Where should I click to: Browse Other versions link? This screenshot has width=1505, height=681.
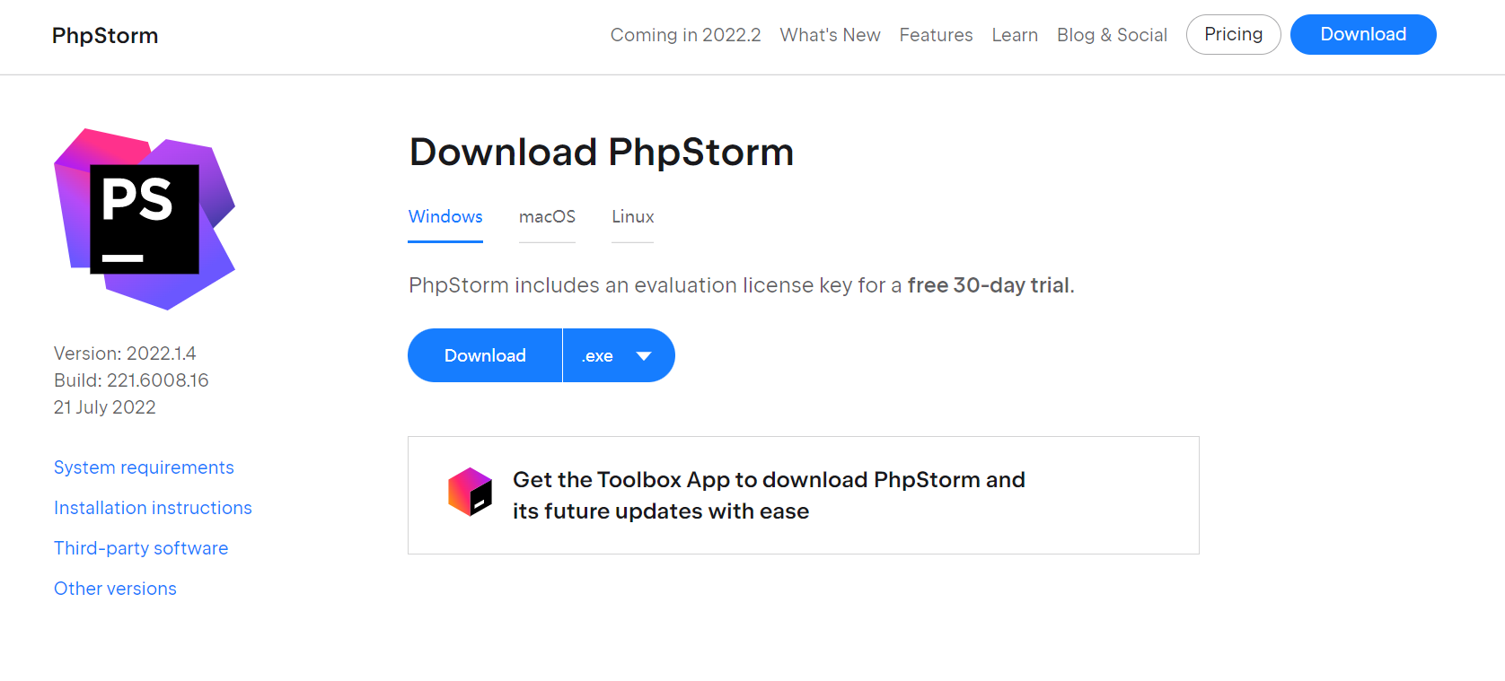click(115, 589)
